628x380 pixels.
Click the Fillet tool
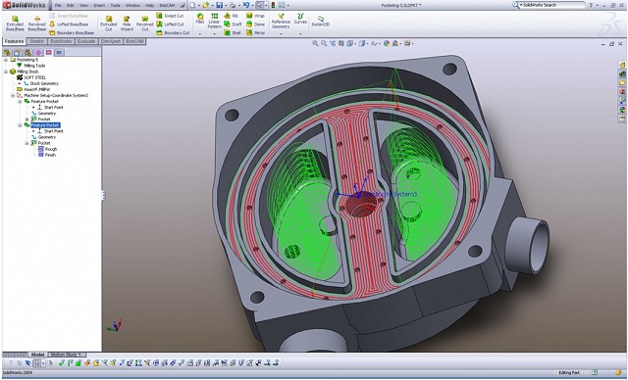(x=200, y=19)
